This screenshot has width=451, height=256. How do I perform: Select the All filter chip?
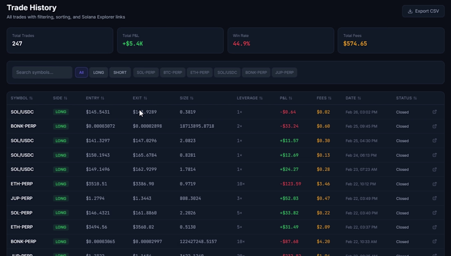pos(82,72)
